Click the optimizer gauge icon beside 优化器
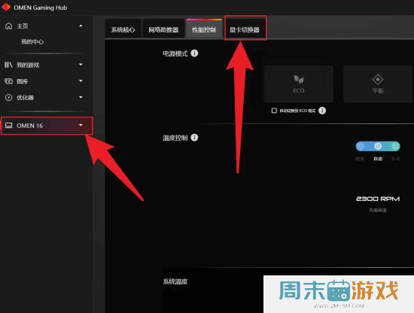This screenshot has height=313, width=414. pyautogui.click(x=9, y=97)
